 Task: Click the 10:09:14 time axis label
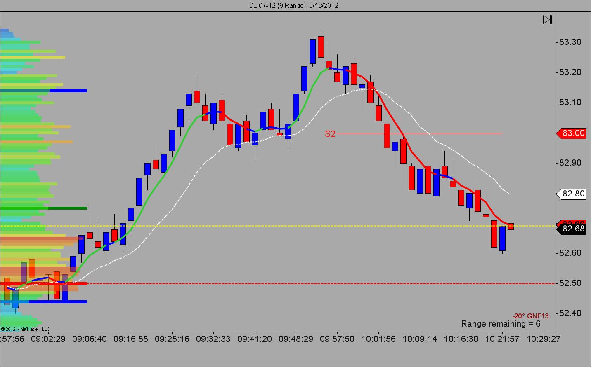click(420, 339)
